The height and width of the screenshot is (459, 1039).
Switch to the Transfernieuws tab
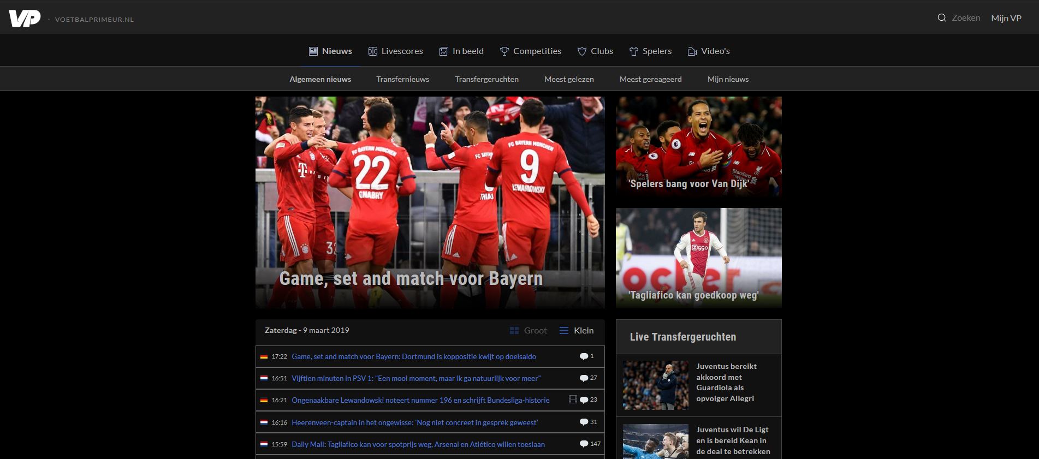(403, 79)
